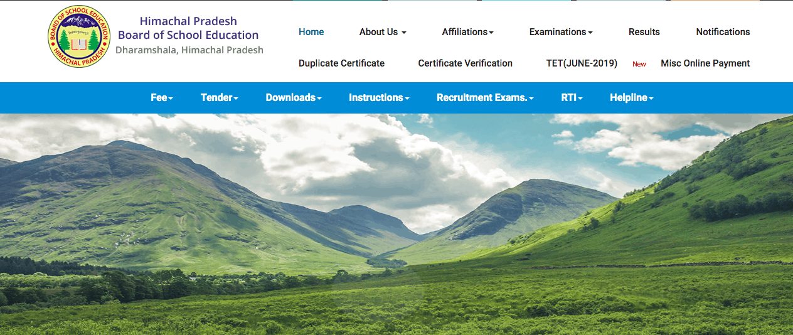Expand the Fee dropdown in blue bar
The image size is (793, 335).
[162, 98]
